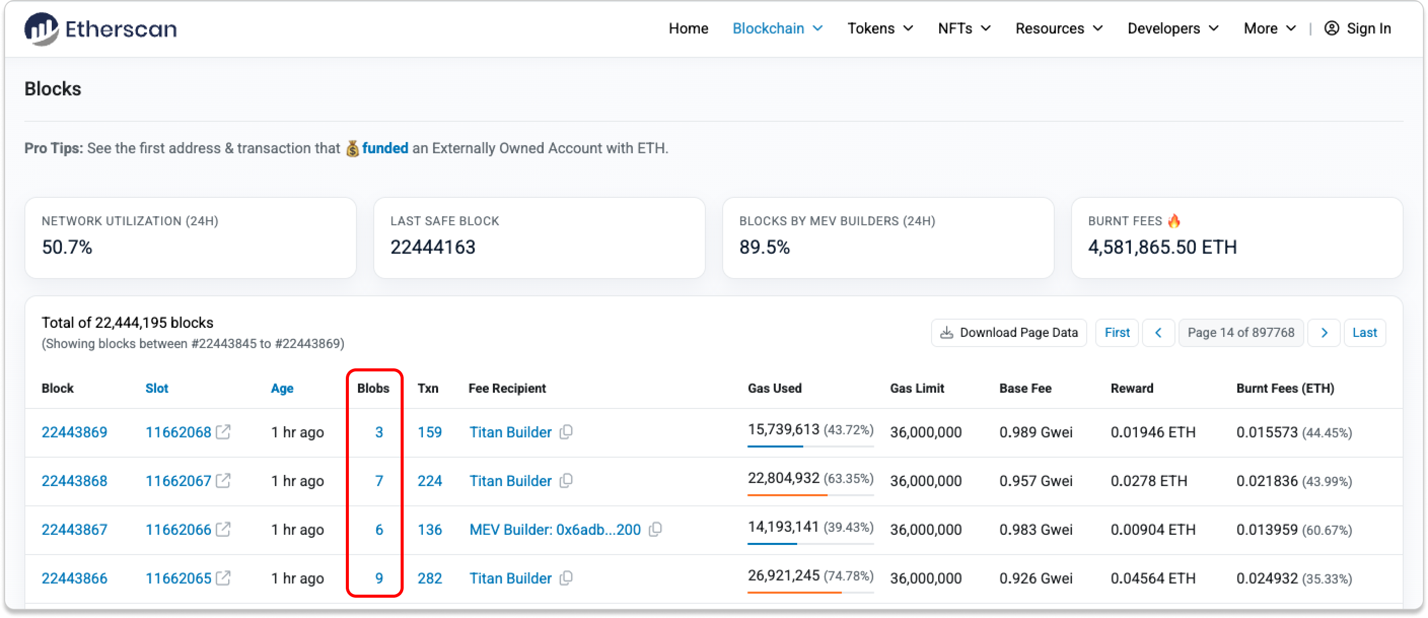The image size is (1428, 618).
Task: Copy Titan Builder address for block 22443866
Action: pos(566,578)
